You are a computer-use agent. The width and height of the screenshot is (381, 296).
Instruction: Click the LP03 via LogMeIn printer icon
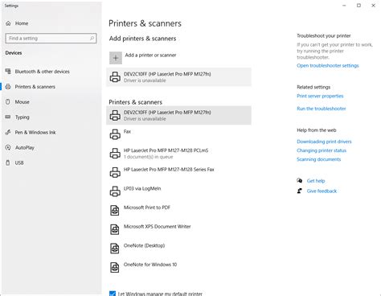coord(115,191)
